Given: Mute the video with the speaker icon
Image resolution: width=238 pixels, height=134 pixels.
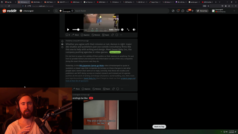Looking at the screenshot, I should pyautogui.click(x=134, y=30).
